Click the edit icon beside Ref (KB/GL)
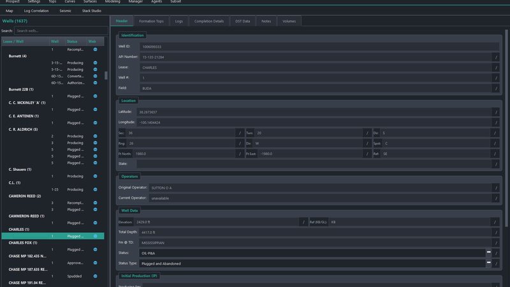Image resolution: width=510 pixels, height=287 pixels. point(495,222)
